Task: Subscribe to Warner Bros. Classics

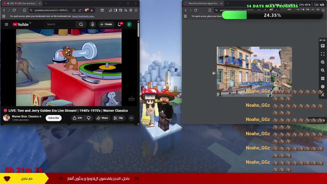Action: (54, 118)
